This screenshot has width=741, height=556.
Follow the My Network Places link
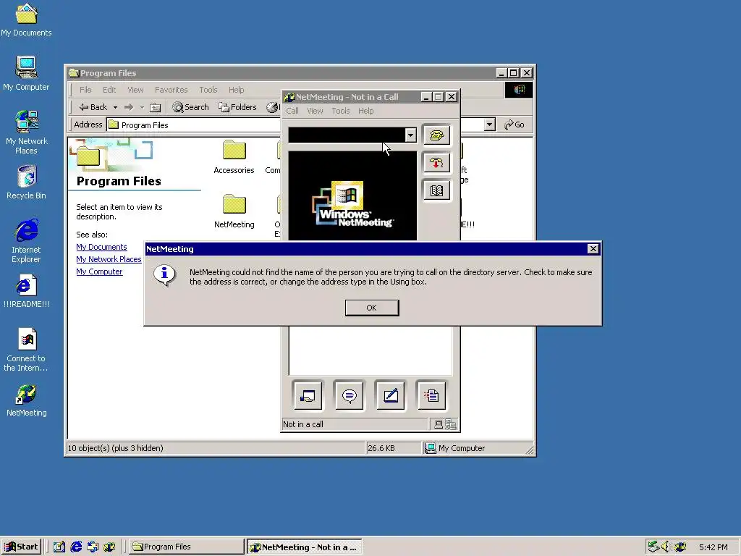click(109, 259)
